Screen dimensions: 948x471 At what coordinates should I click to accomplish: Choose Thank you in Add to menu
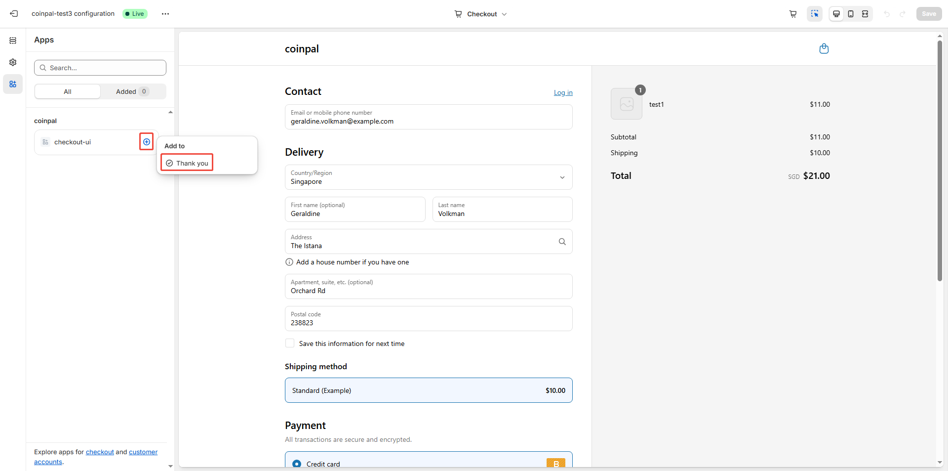(x=187, y=163)
